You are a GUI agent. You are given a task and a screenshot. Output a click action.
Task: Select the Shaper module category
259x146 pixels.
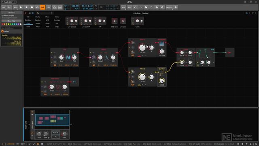38,24
